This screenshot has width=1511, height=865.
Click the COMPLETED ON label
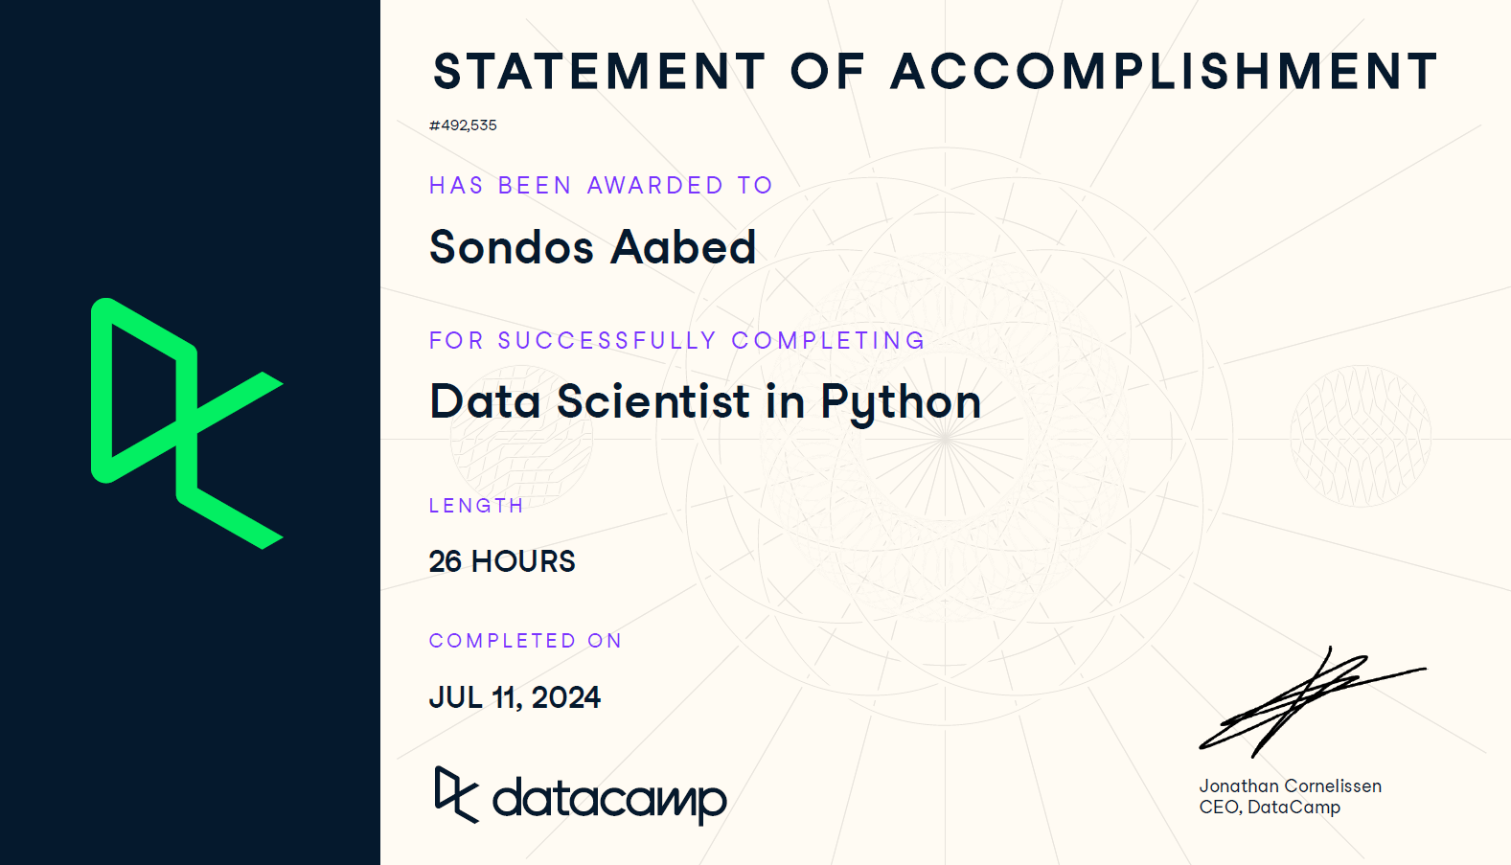tap(525, 641)
